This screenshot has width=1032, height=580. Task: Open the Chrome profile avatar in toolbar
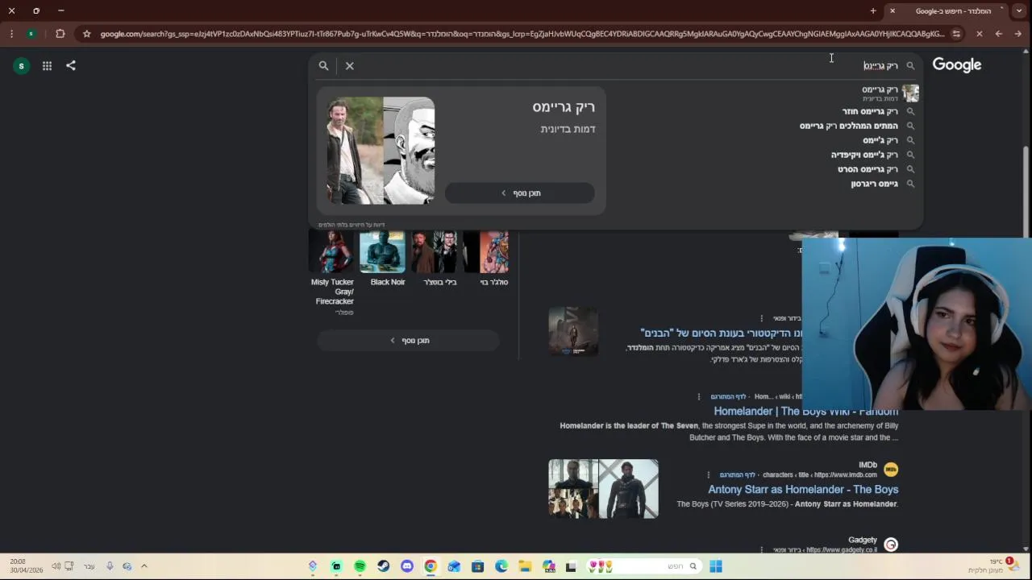(31, 34)
